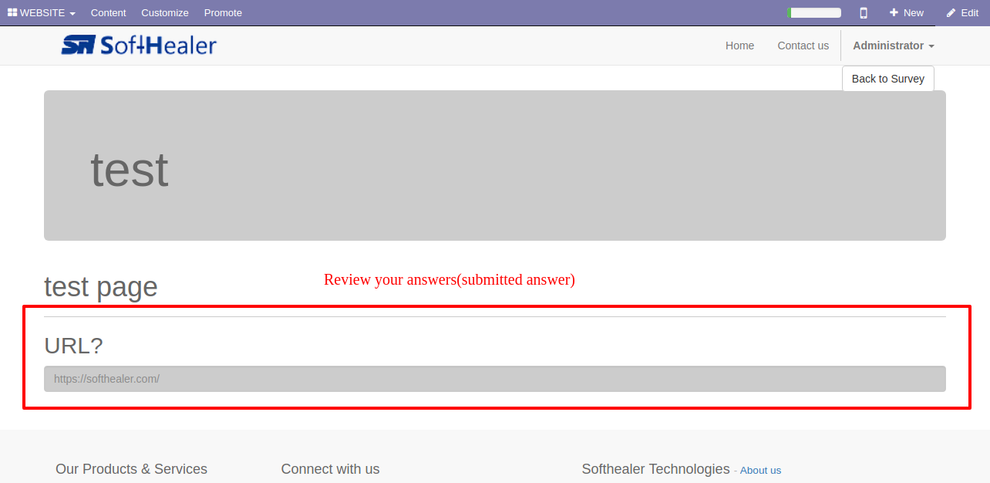Click the WEBSITE grid apps icon
The height and width of the screenshot is (483, 990).
click(12, 12)
